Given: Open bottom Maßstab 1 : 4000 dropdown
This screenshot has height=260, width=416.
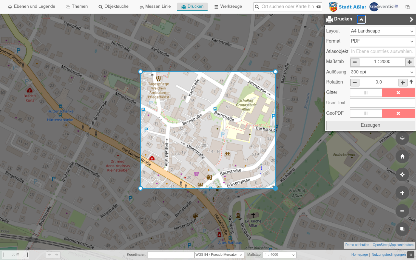Looking at the screenshot, I should [279, 255].
